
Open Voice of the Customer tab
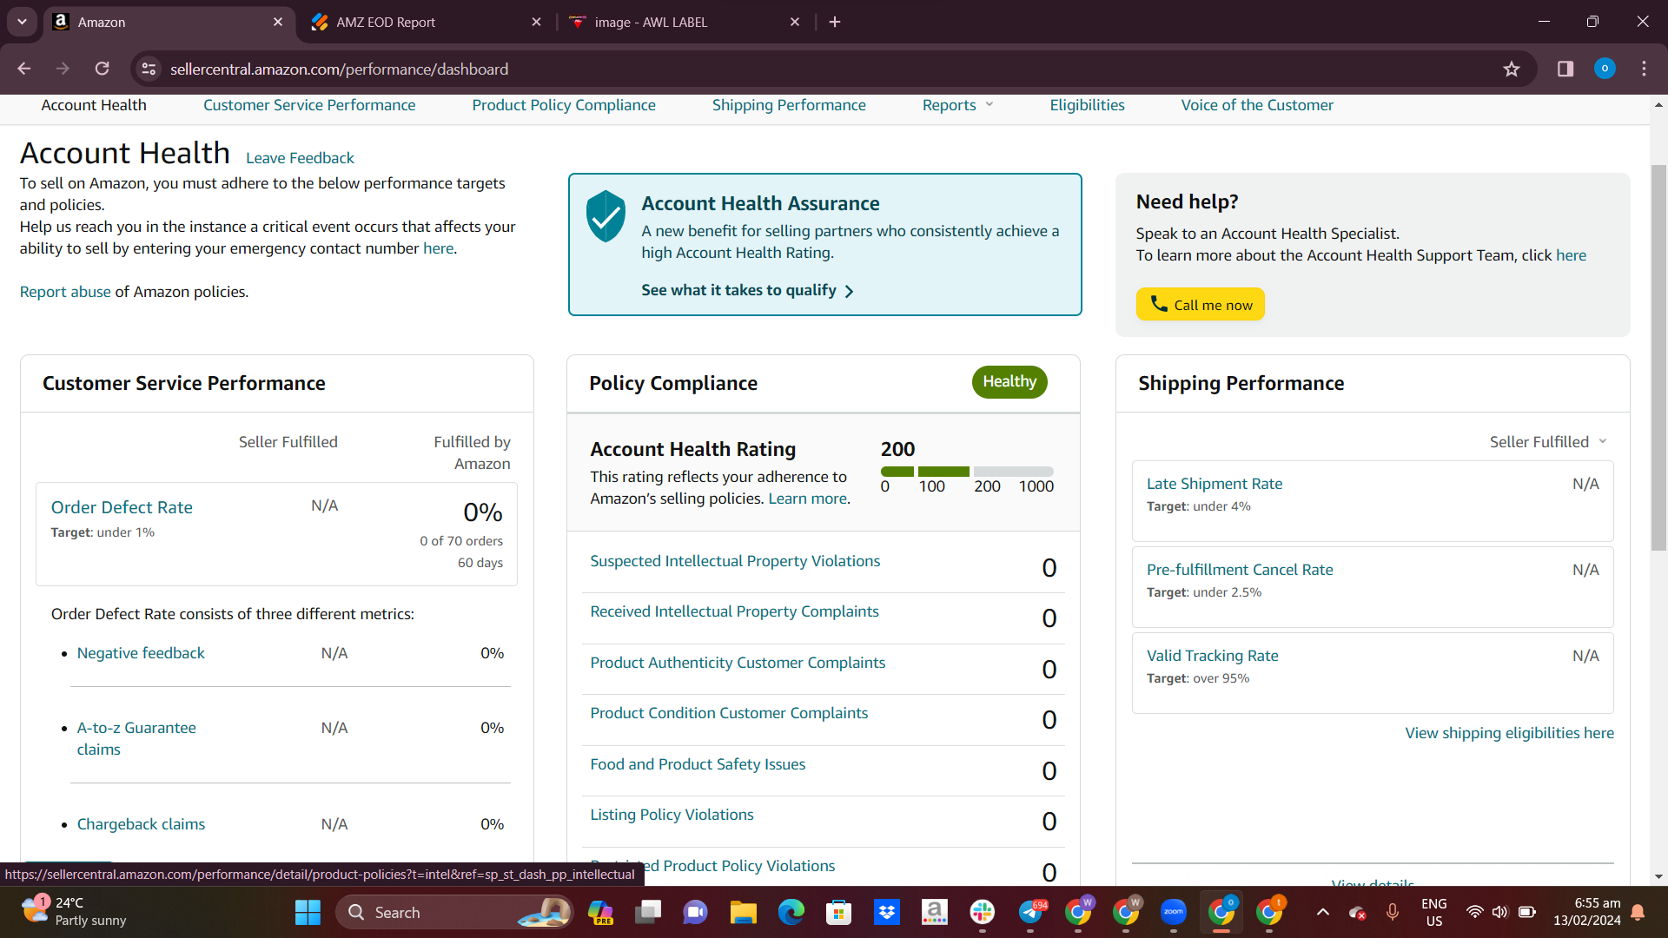coord(1257,105)
